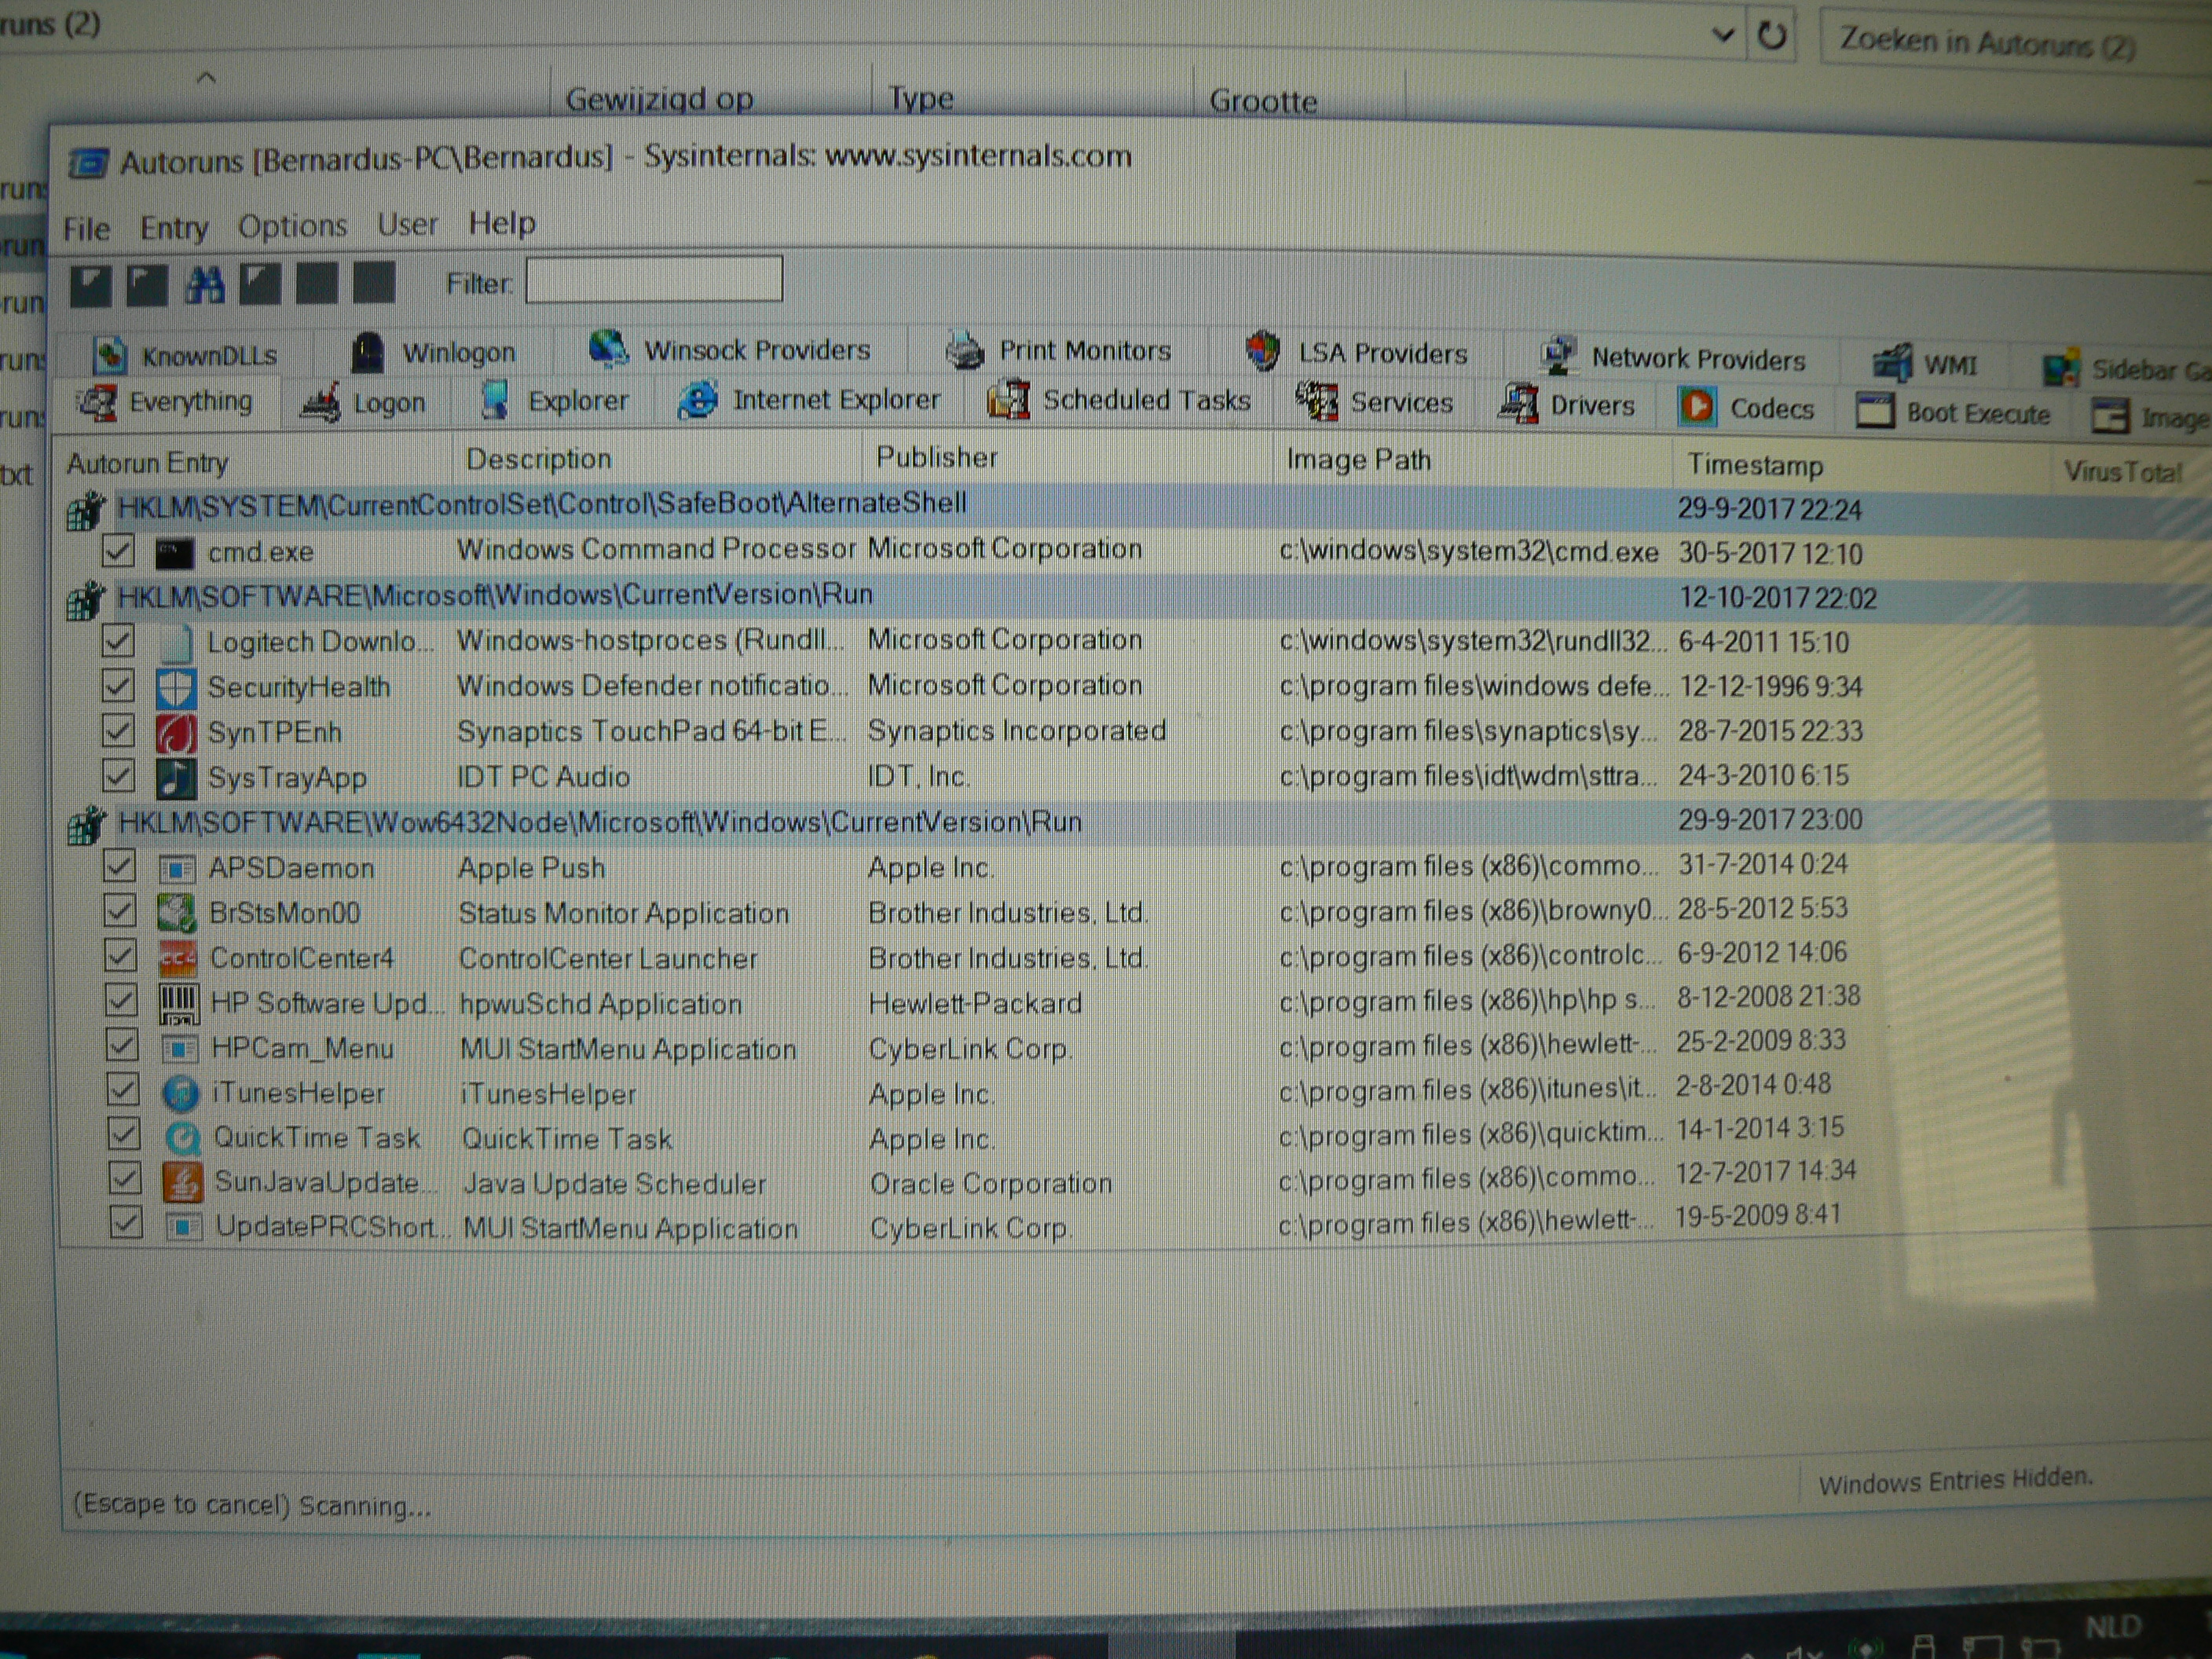
Task: Click the HPCam_Menu entry icon
Action: pyautogui.click(x=180, y=1049)
